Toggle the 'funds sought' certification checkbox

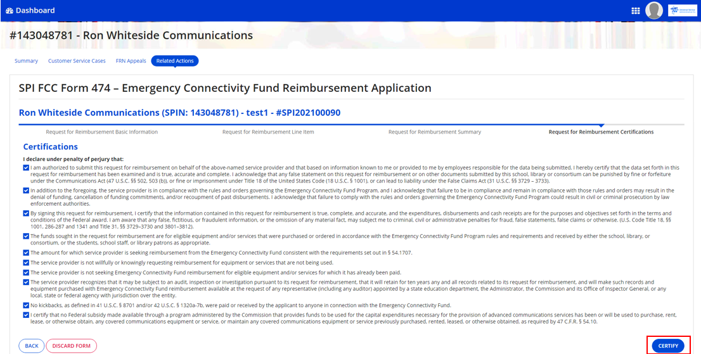(x=26, y=236)
